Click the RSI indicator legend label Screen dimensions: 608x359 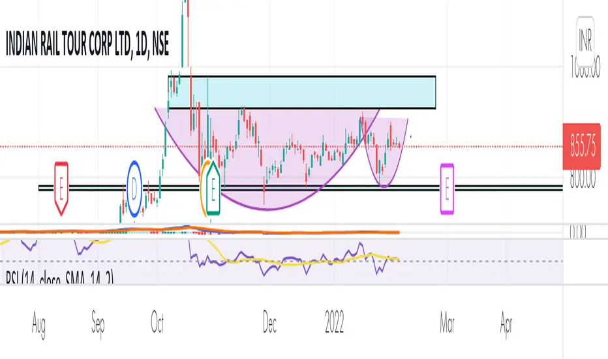[60, 278]
